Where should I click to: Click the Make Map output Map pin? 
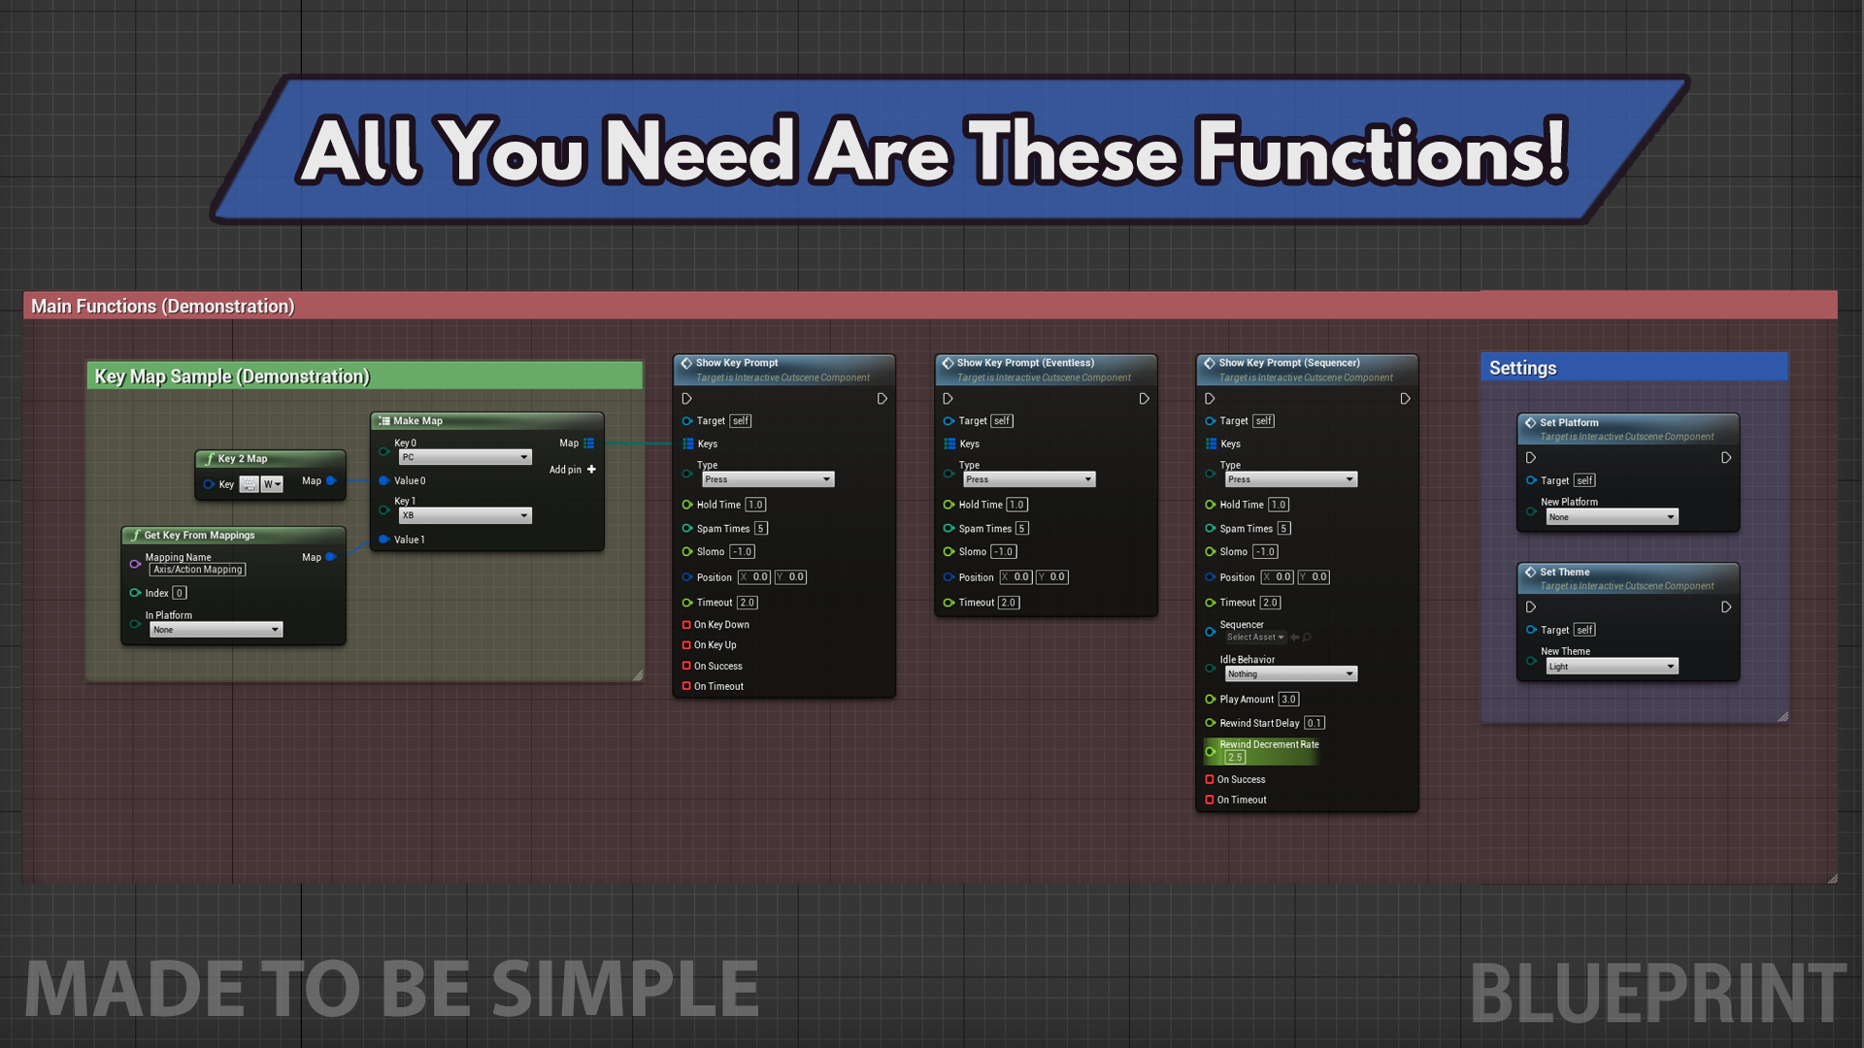coord(588,443)
